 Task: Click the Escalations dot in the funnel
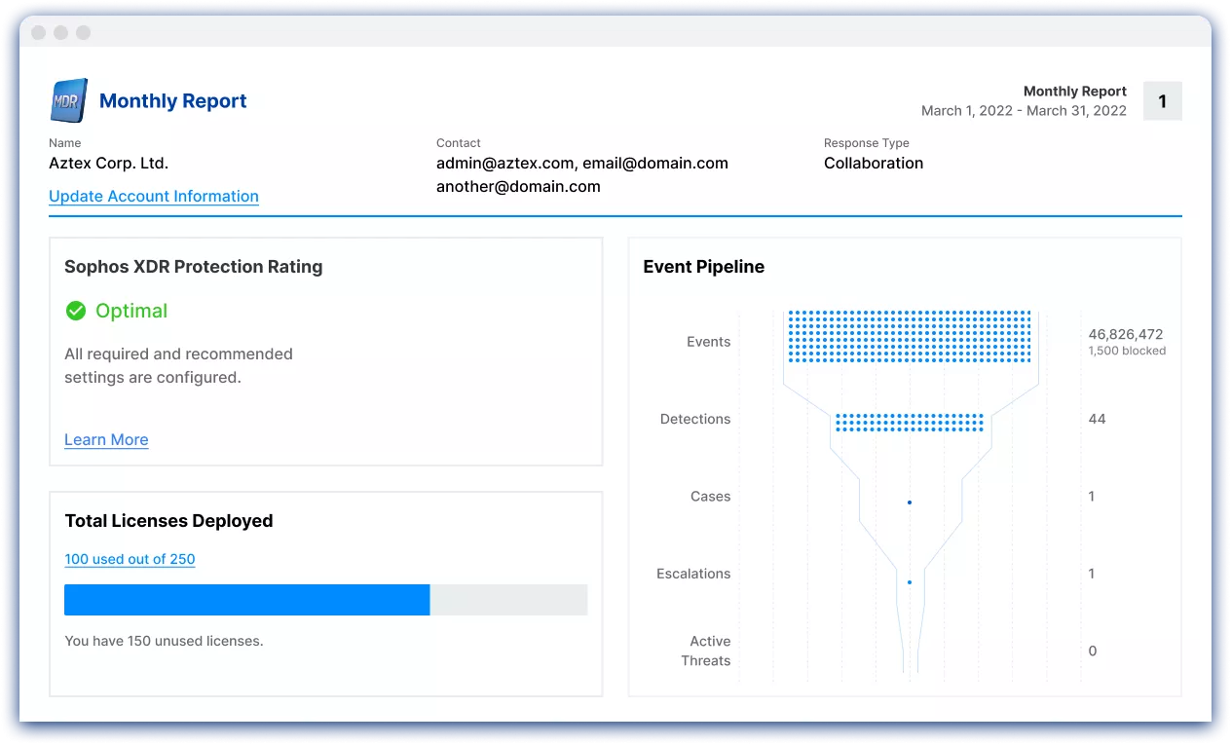910,582
